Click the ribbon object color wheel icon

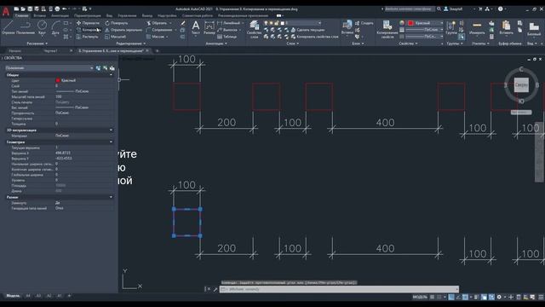tap(402, 23)
